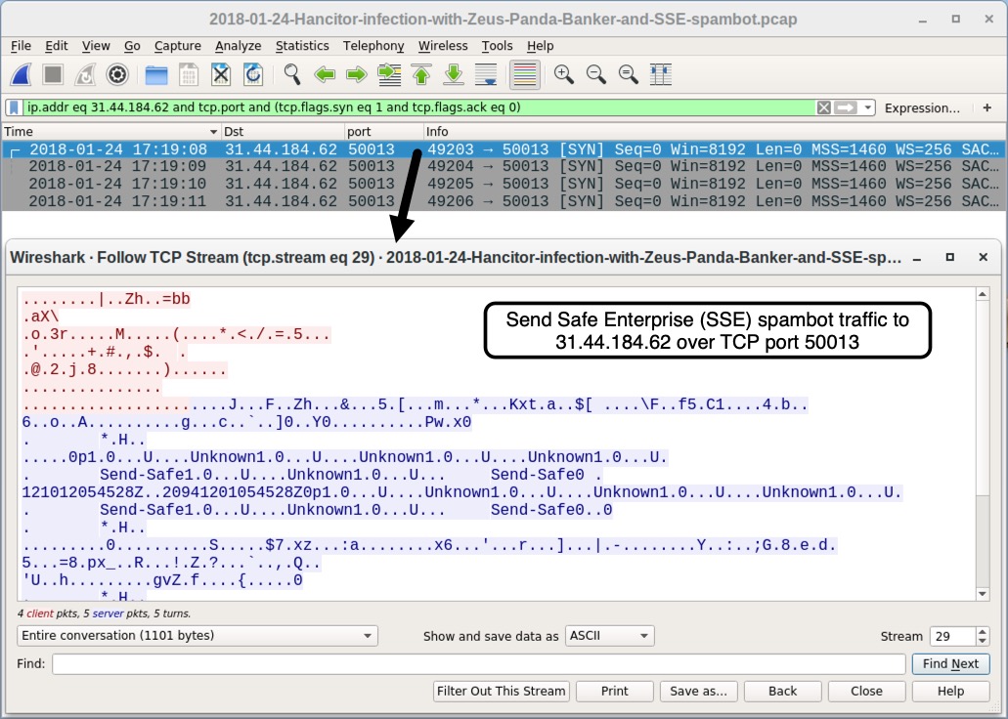Start capturing packets with the shark fin icon
Screen dimensions: 1008x719
[x=22, y=74]
